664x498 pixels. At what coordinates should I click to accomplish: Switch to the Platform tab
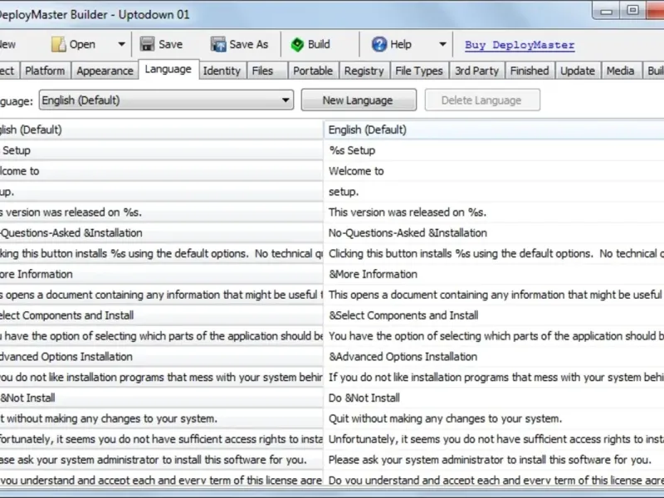point(45,71)
